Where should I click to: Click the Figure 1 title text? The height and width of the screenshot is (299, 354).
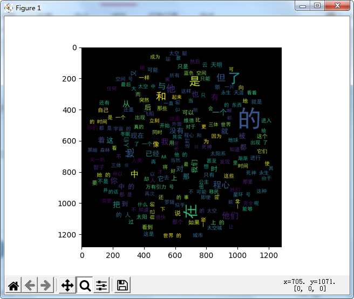28,8
